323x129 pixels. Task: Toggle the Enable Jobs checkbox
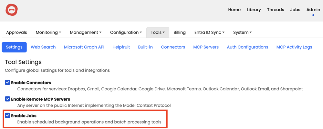(x=7, y=115)
